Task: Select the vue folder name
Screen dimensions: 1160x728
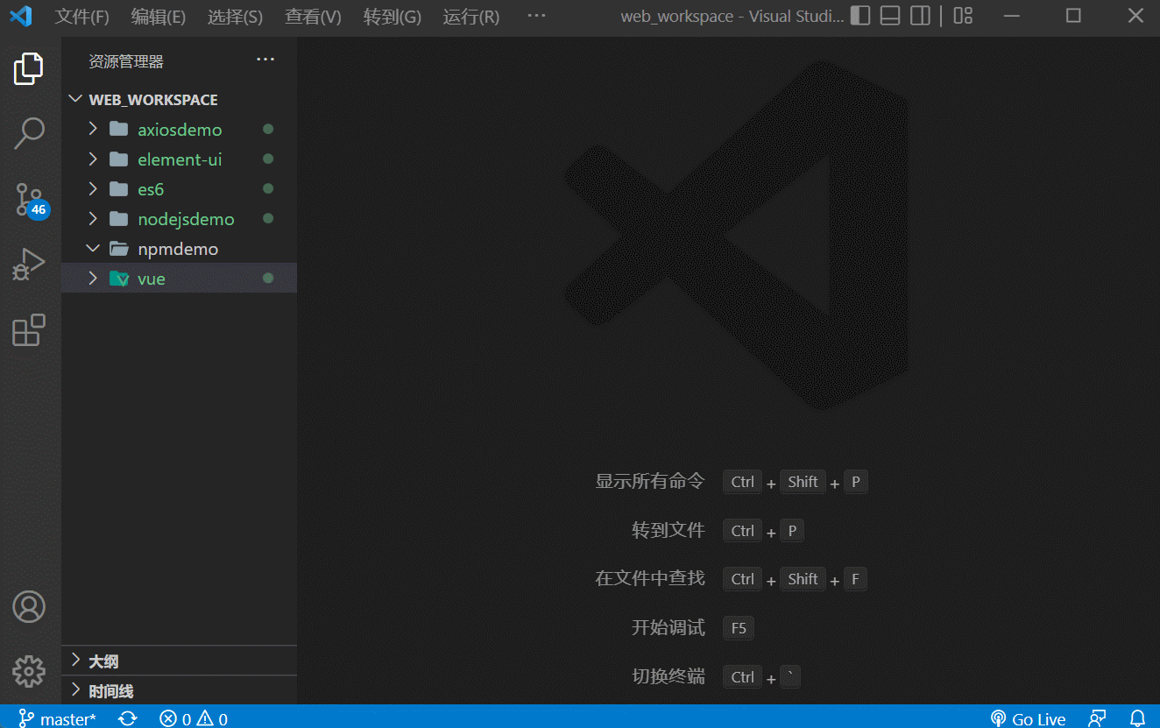Action: [152, 279]
